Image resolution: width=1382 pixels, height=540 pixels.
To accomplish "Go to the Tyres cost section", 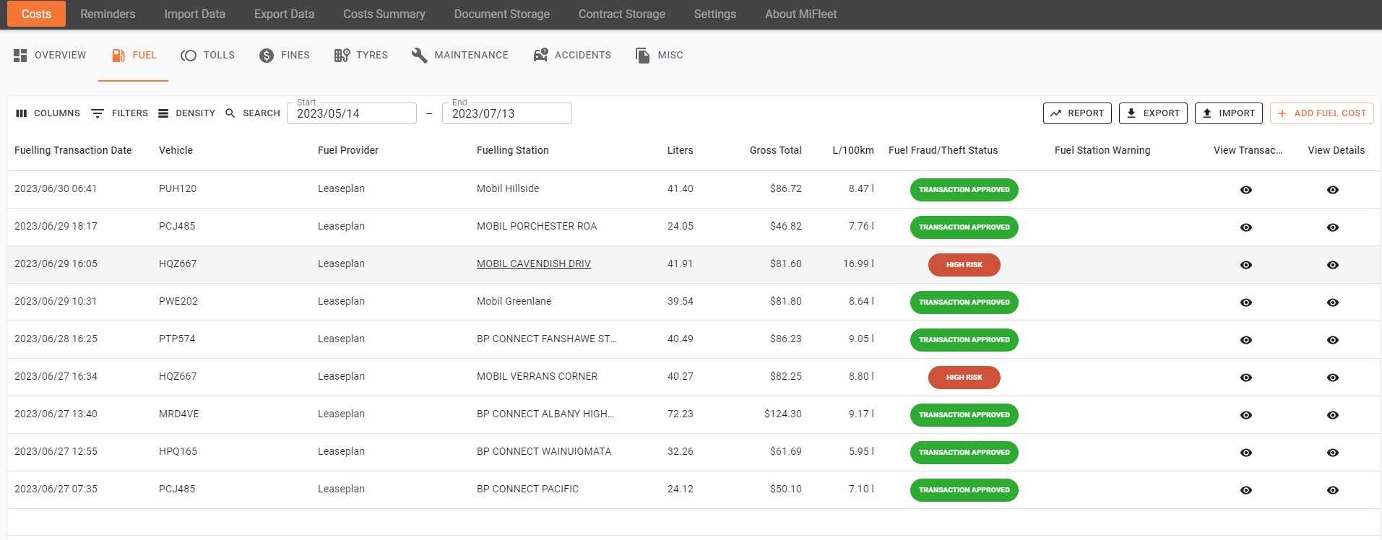I will pyautogui.click(x=361, y=56).
